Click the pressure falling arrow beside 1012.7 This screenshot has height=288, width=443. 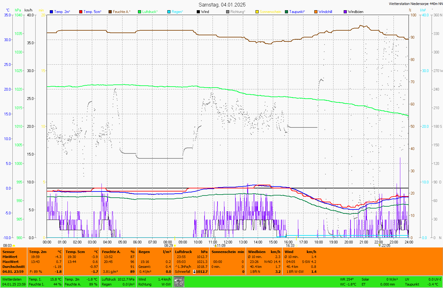point(194,272)
